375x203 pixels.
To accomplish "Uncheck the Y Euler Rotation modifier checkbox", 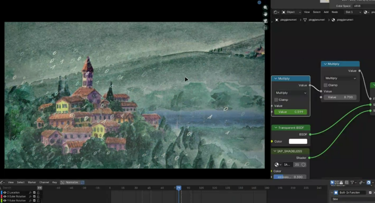I will coord(34,200).
